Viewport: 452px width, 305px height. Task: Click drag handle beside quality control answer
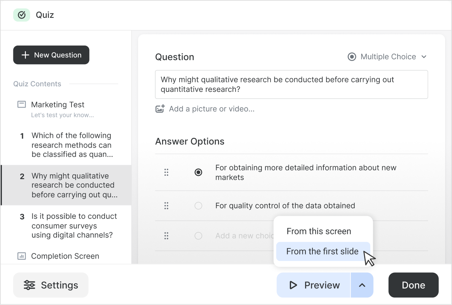point(166,206)
